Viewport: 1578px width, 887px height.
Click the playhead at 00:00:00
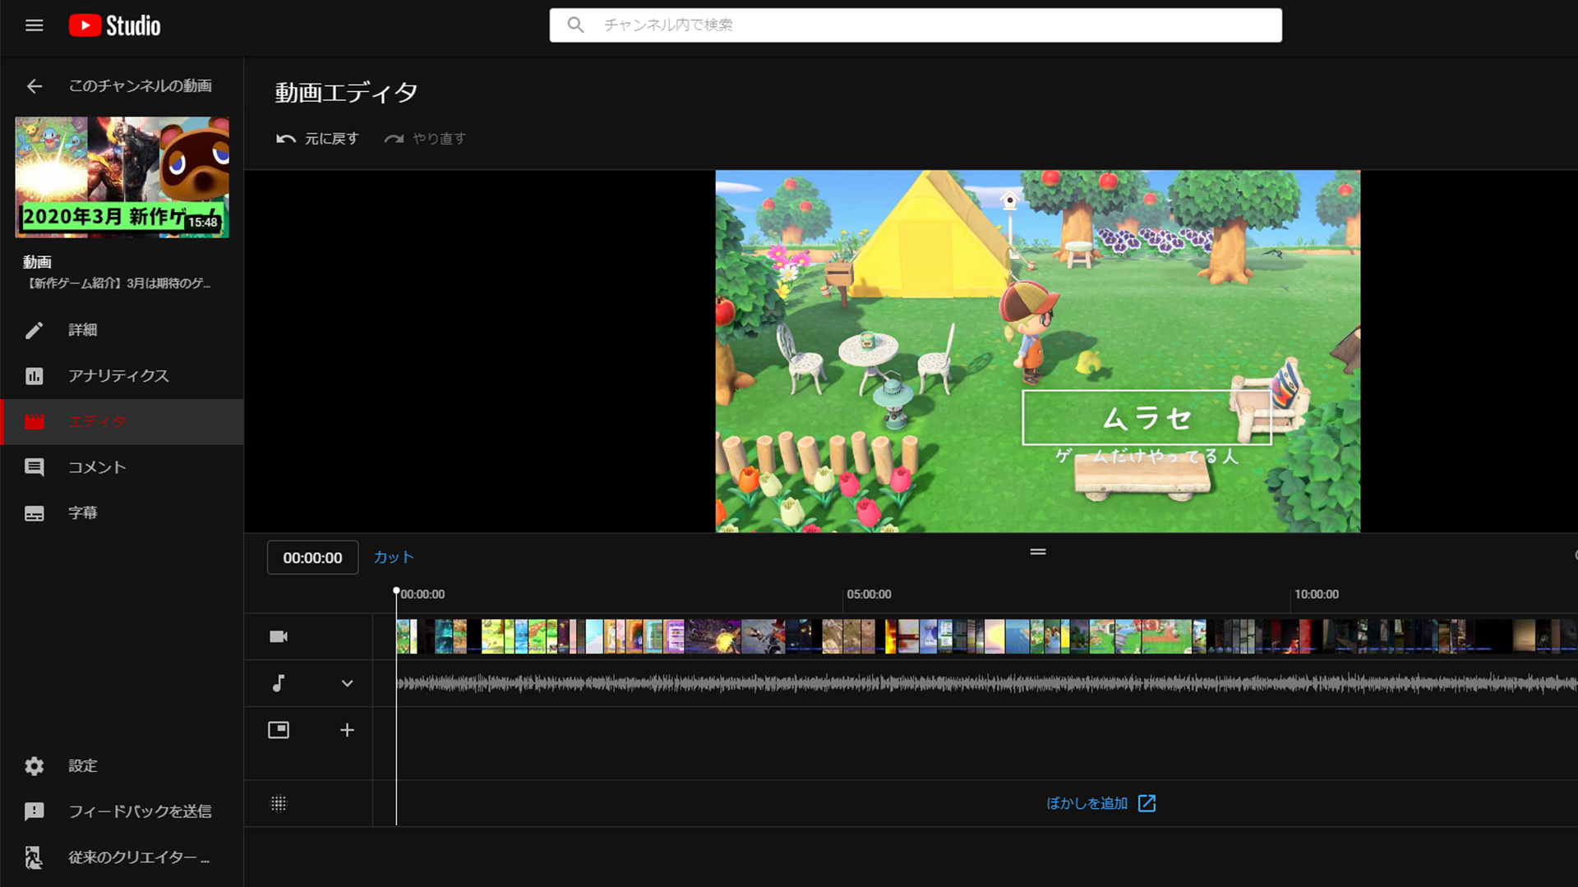[x=396, y=591]
